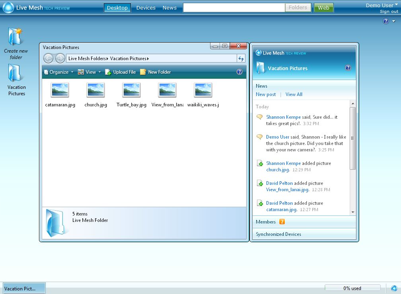Viewport: 401px width, 294px height.
Task: Click the Folders search button
Action: pos(298,8)
